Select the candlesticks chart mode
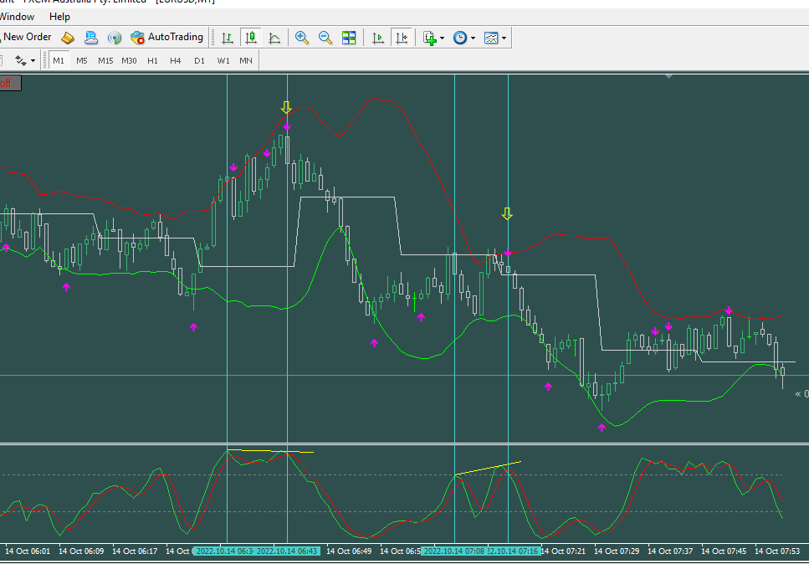 point(250,38)
